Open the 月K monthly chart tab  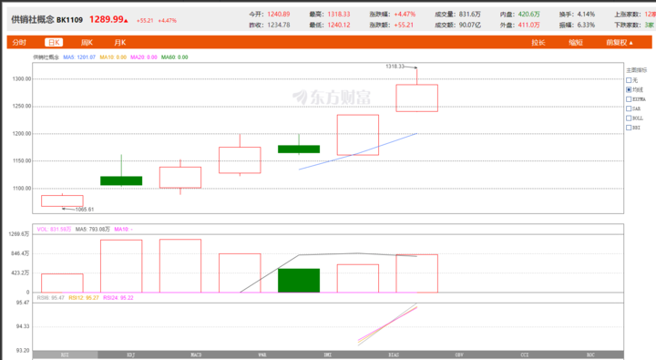coord(119,42)
